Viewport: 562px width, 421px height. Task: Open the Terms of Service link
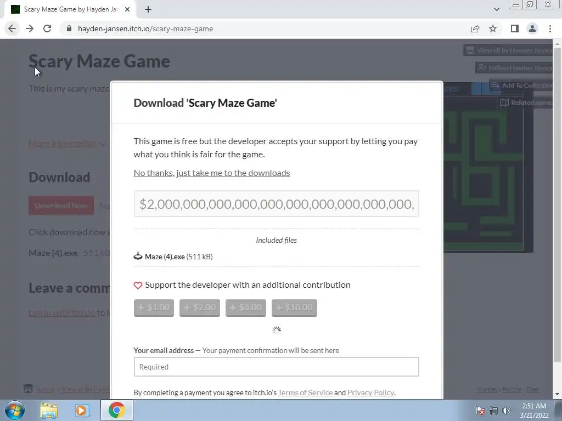(x=305, y=392)
